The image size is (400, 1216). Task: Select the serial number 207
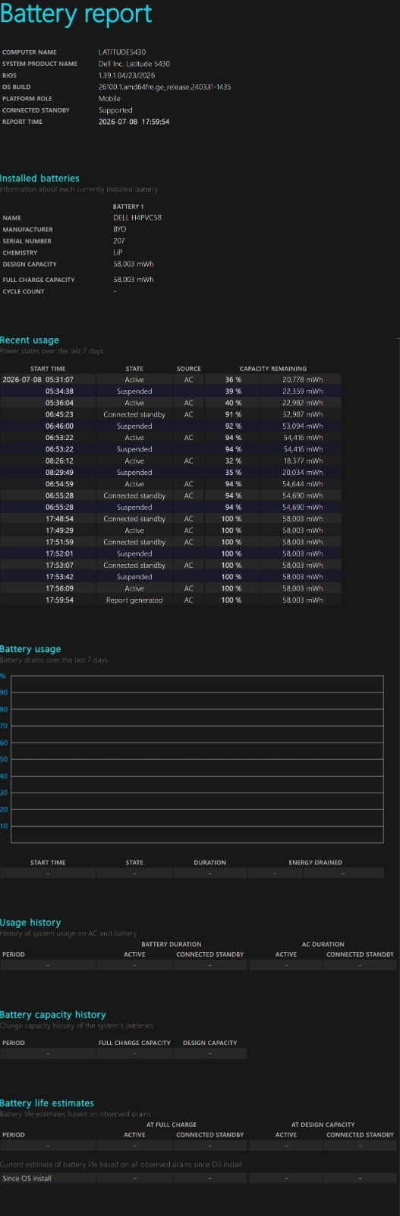[119, 241]
